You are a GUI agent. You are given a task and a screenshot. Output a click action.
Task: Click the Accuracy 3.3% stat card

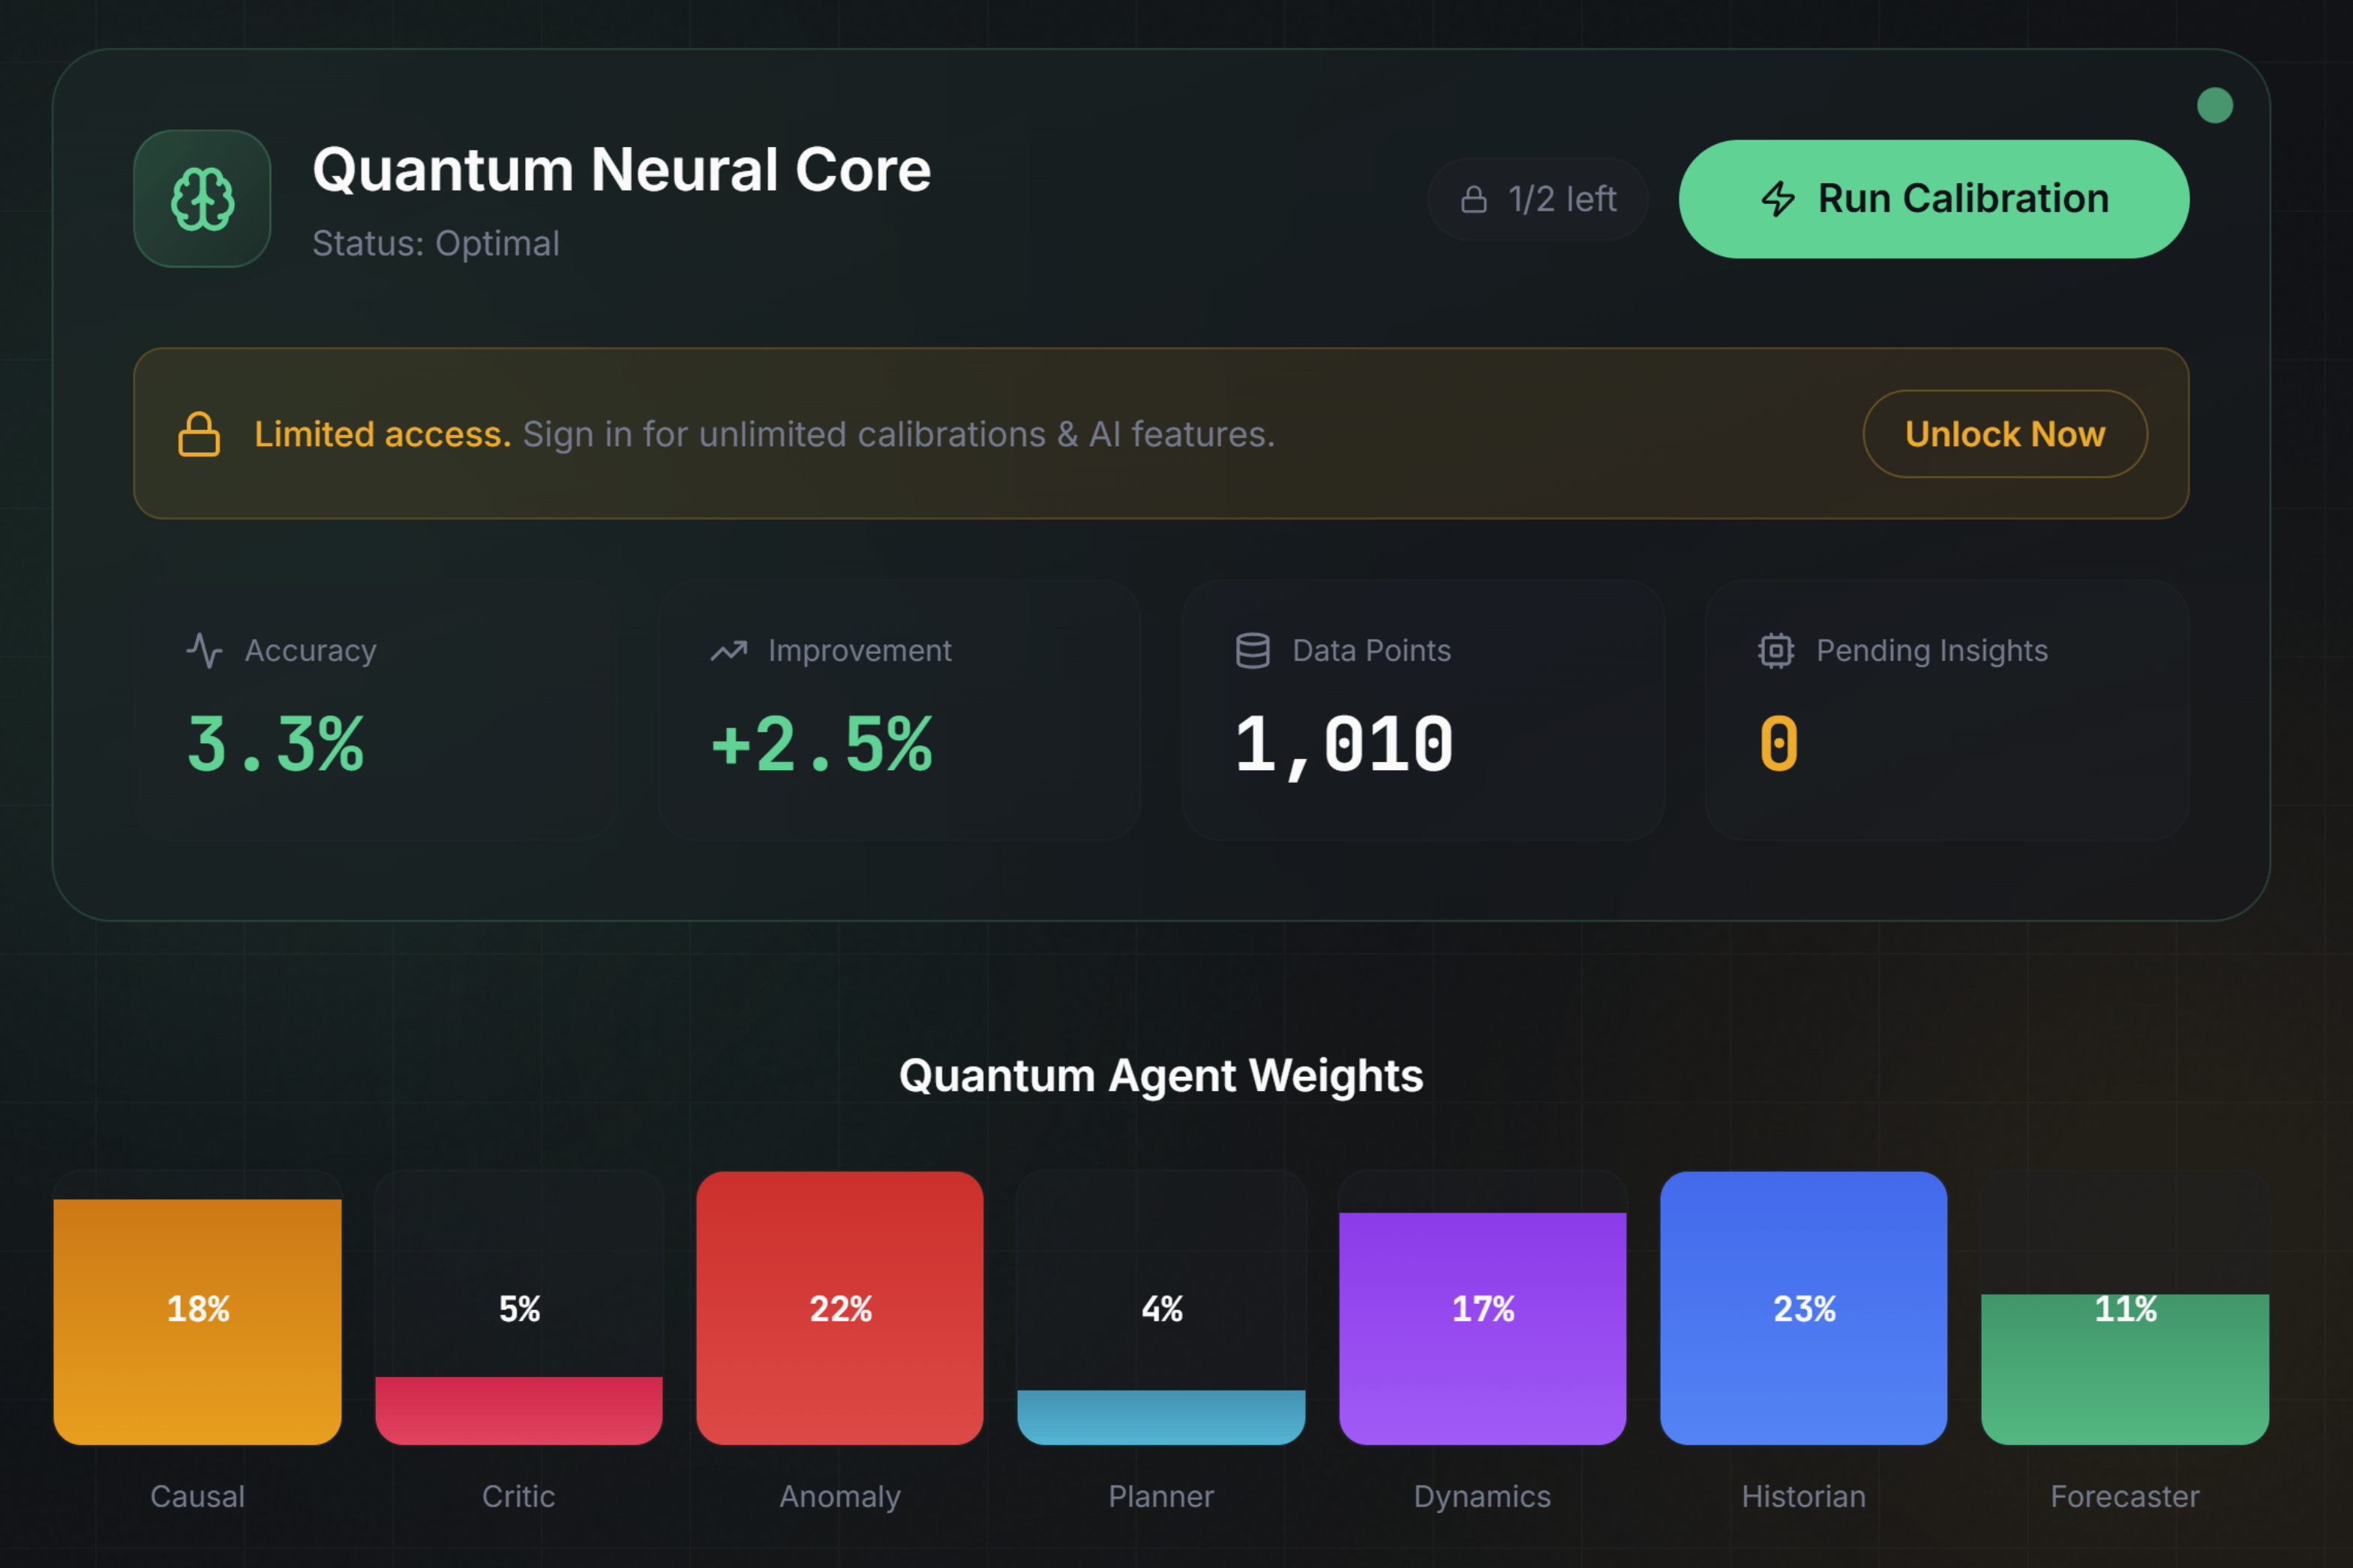tap(374, 710)
